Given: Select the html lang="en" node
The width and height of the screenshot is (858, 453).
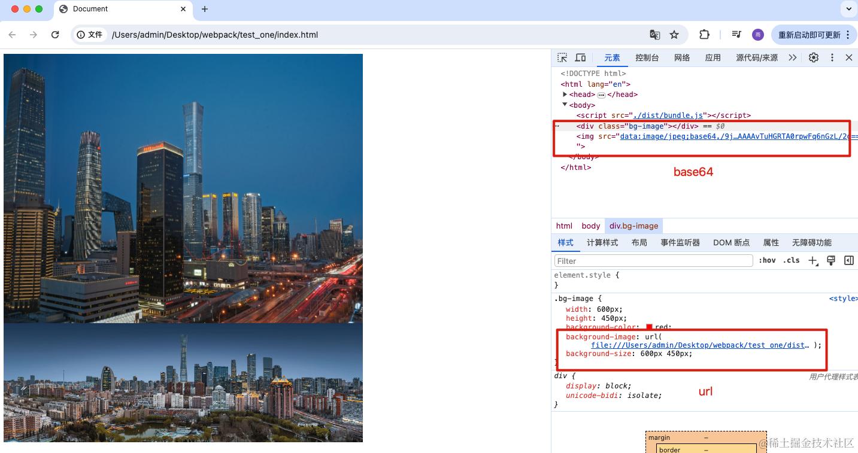Looking at the screenshot, I should 595,84.
